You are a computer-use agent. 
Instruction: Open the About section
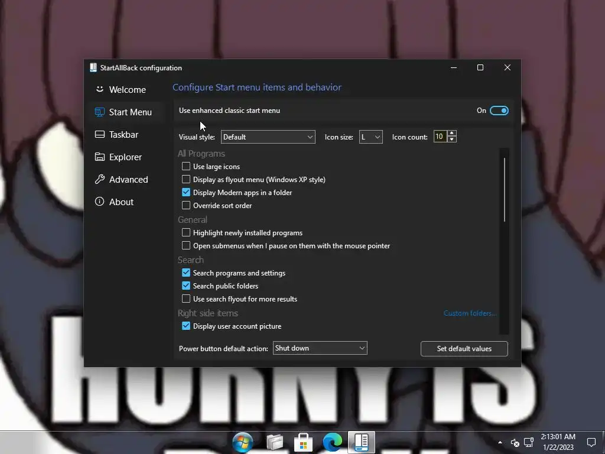[127, 202]
